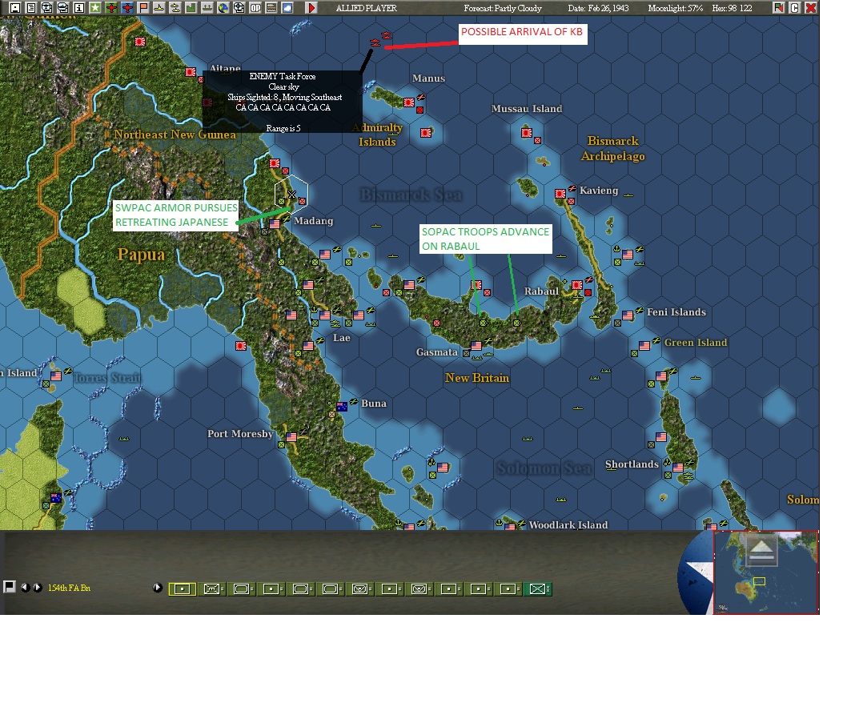Click the 'ALLIED PLAYER' label in top bar

tap(367, 8)
